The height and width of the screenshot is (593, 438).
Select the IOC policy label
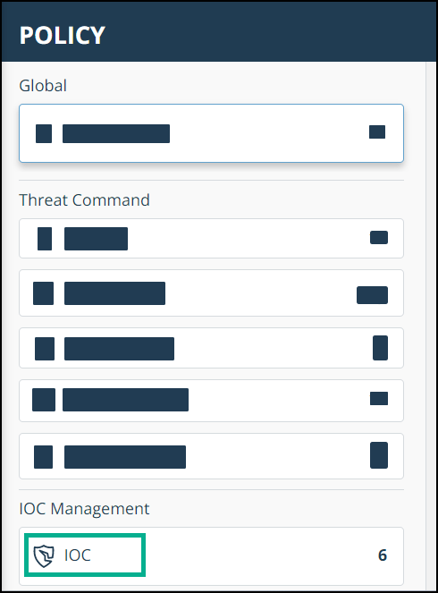[78, 555]
